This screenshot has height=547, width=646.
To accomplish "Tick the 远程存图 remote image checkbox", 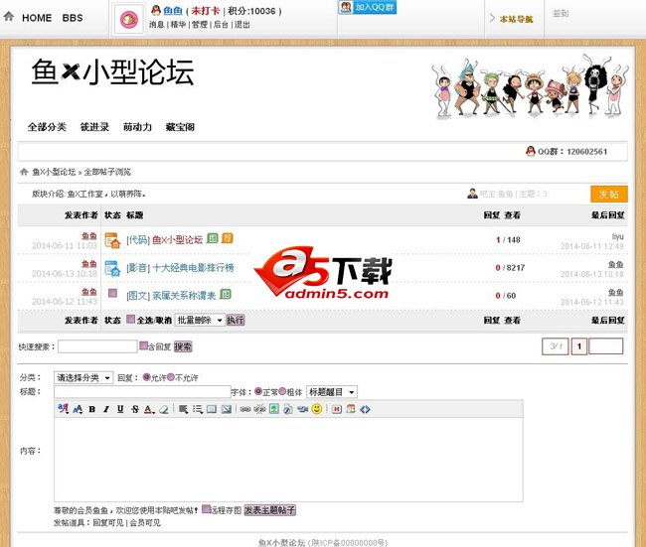I will point(207,509).
